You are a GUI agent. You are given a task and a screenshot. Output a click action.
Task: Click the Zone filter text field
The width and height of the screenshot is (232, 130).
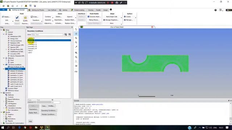[x=47, y=35]
